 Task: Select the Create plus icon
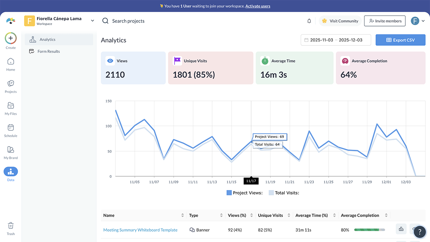point(10,38)
